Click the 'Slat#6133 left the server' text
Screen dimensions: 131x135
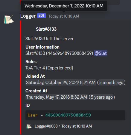[x=50, y=39]
